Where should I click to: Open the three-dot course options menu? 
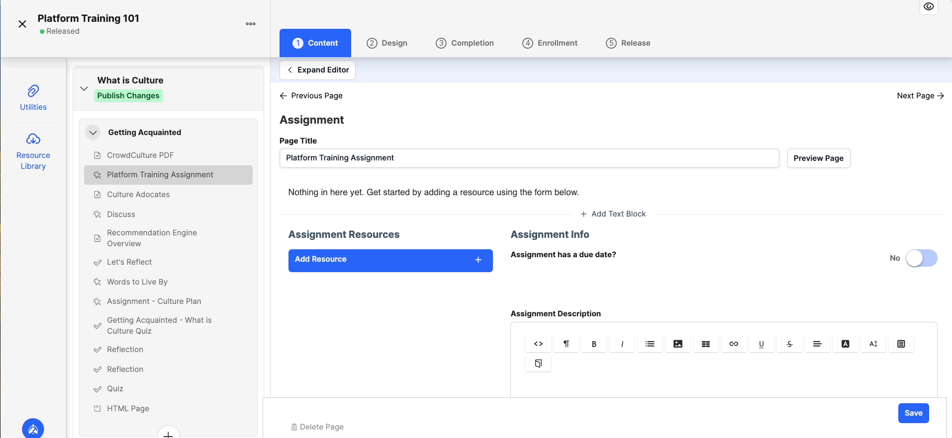pos(251,23)
